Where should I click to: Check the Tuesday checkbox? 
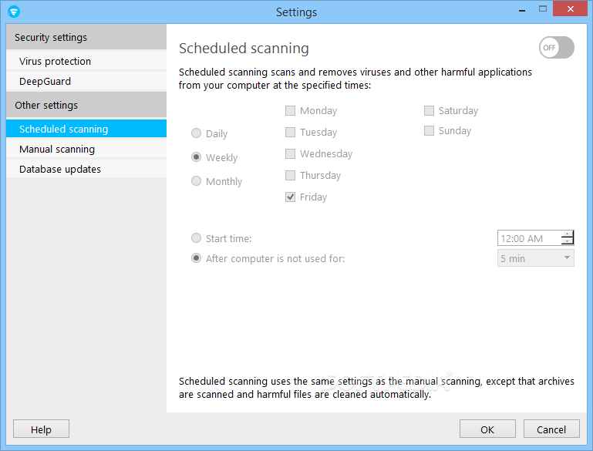[290, 132]
